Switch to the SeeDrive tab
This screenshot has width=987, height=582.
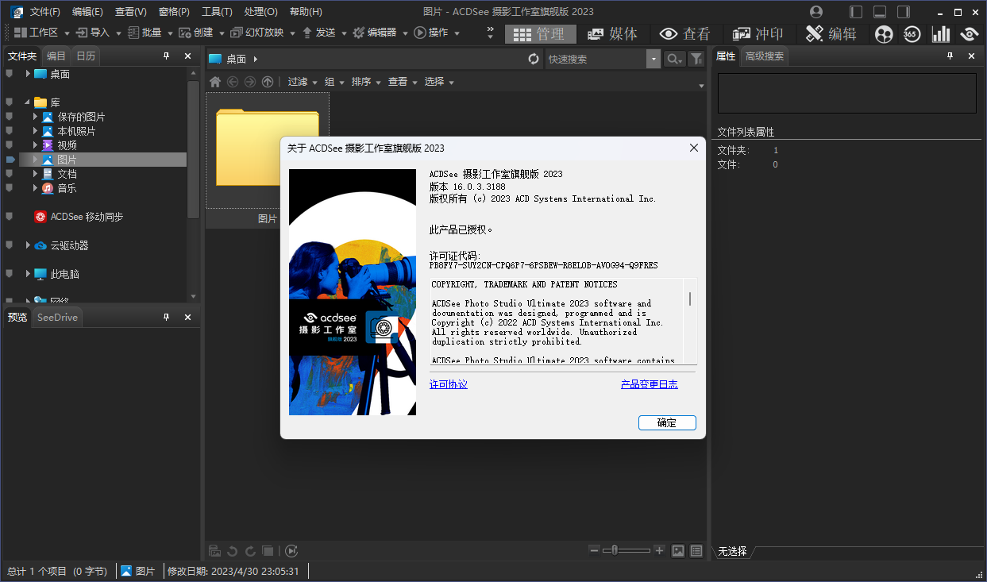tap(57, 317)
